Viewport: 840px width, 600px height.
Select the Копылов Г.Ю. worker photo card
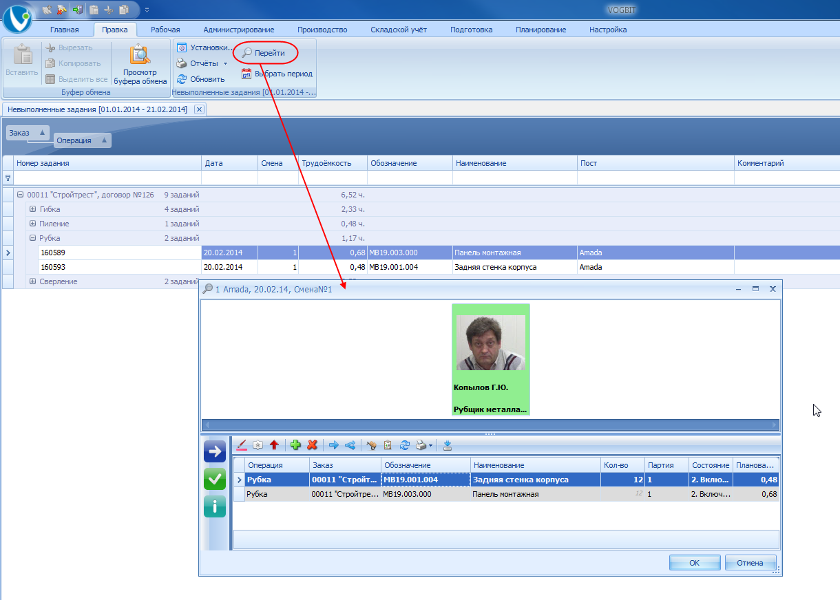[491, 359]
